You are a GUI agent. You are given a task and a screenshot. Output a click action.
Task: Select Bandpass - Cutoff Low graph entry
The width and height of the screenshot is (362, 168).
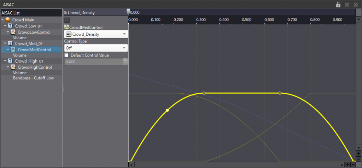click(33, 78)
